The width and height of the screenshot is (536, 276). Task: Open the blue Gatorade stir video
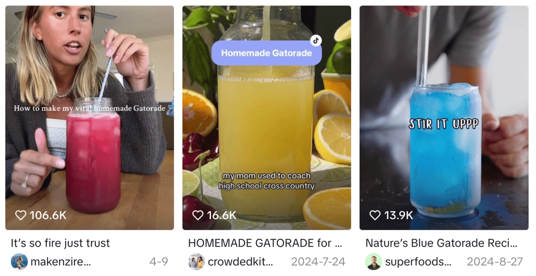[x=444, y=118]
